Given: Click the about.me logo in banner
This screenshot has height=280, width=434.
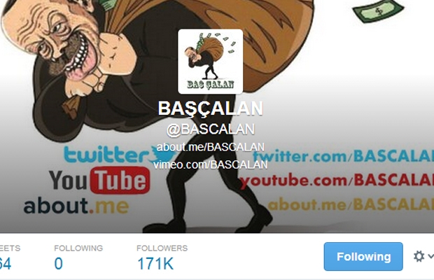Looking at the screenshot, I should coord(76,206).
